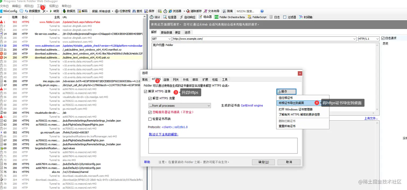407x190 pixels.
Task: Click the timer stopwatch toolbar icon
Action: 165,11
